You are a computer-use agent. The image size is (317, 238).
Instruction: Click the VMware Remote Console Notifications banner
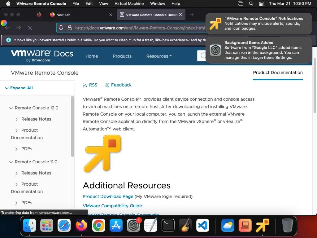coord(259,24)
